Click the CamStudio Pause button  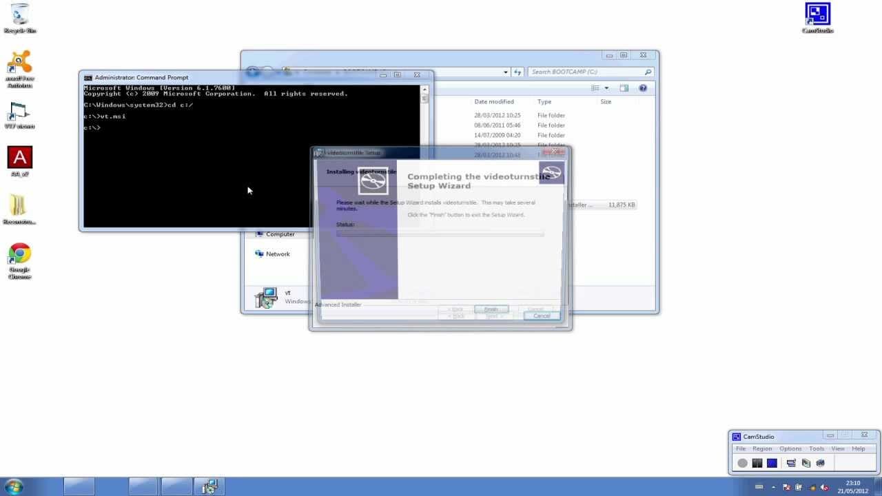point(757,463)
